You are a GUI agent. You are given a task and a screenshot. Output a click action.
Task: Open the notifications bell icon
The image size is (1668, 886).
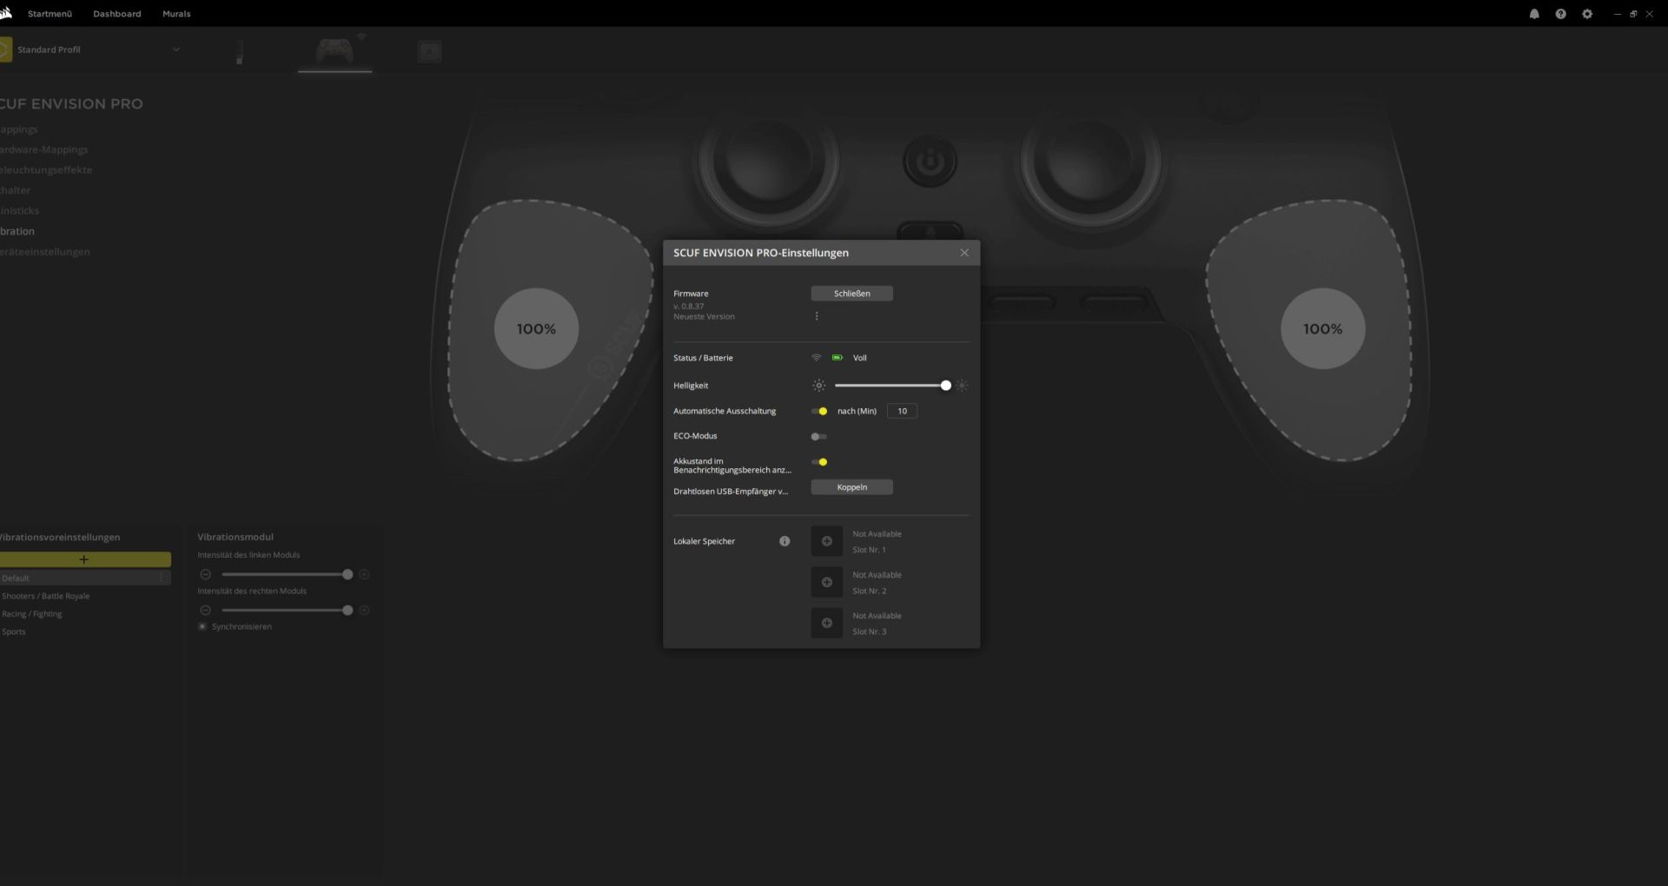1534,14
